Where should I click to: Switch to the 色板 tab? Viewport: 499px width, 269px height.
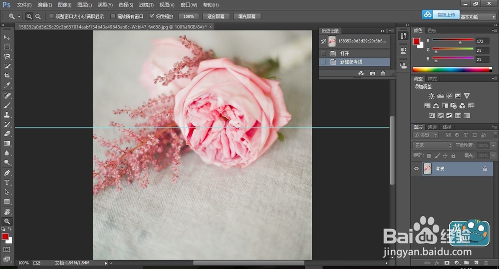coord(432,30)
